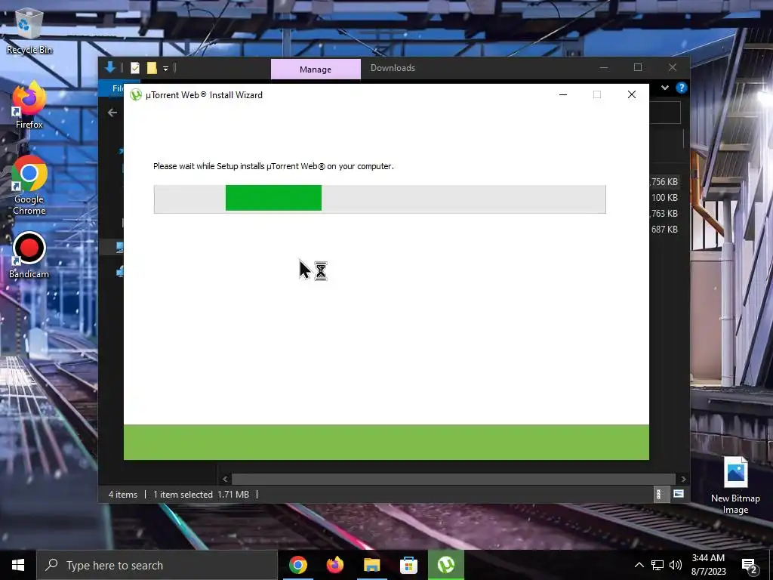773x580 pixels.
Task: Click the New Folder quick access icon in Explorer
Action: click(152, 68)
